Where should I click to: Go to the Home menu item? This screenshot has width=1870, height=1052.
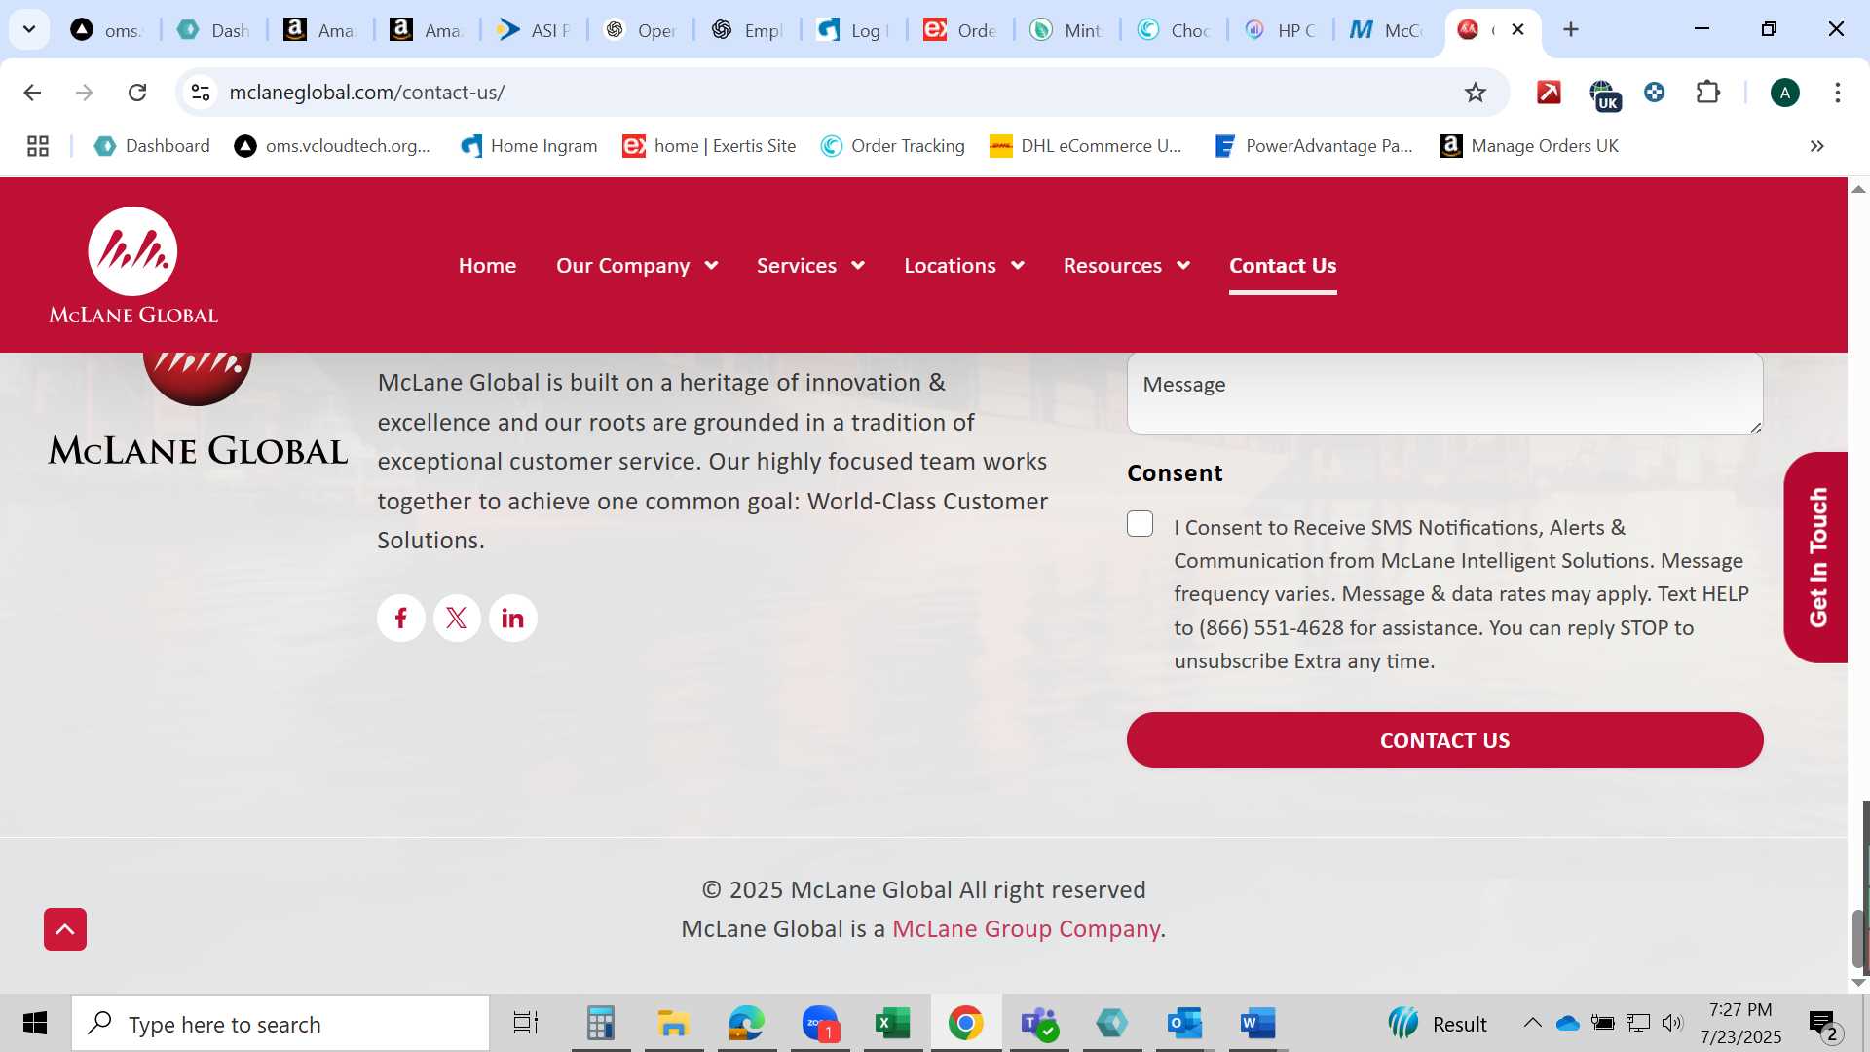pyautogui.click(x=487, y=266)
